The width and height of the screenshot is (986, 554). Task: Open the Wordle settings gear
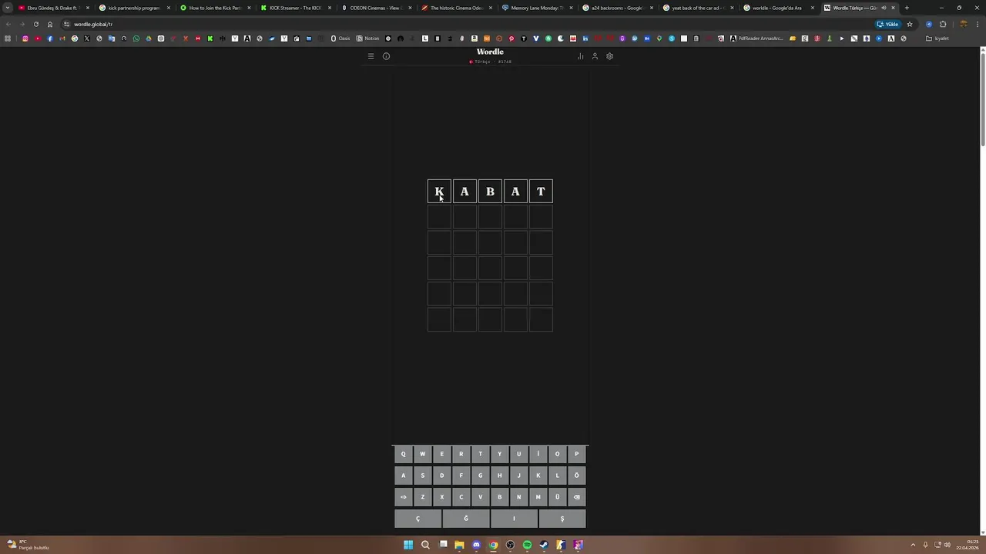(x=609, y=56)
